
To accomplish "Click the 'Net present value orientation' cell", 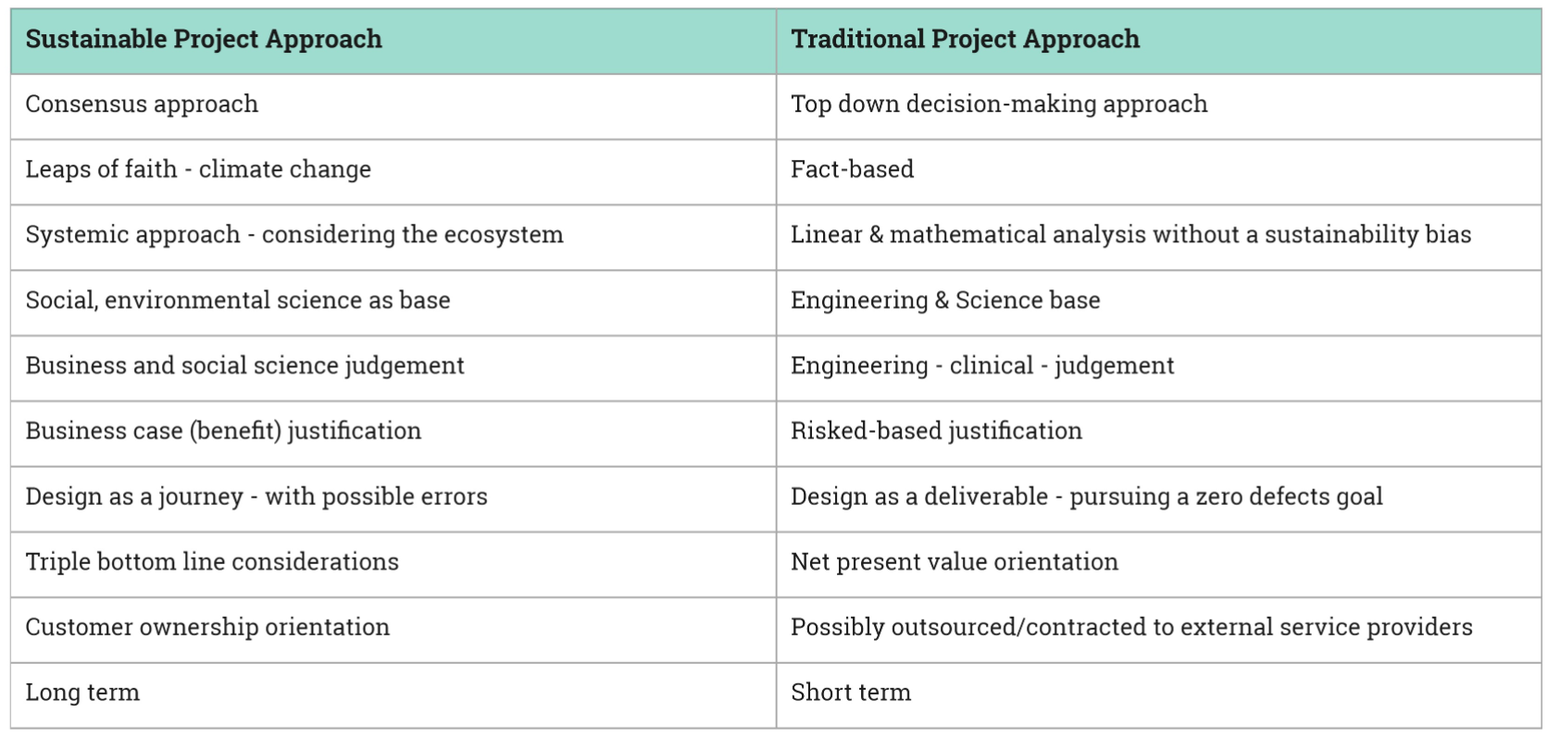I will (955, 562).
